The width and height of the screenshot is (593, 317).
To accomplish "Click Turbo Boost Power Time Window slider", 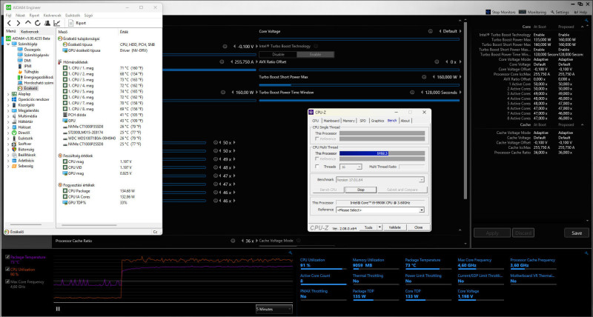I will (360, 101).
